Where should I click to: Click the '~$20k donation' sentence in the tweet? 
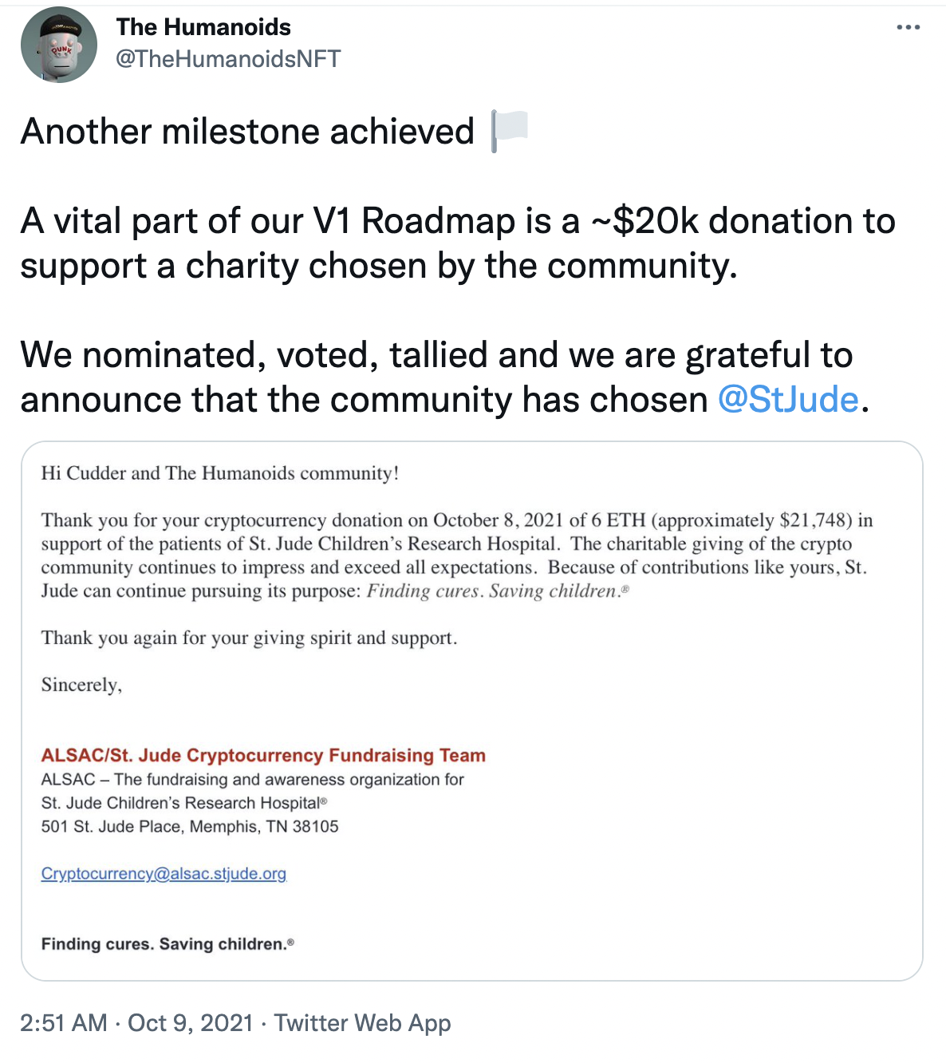458,243
